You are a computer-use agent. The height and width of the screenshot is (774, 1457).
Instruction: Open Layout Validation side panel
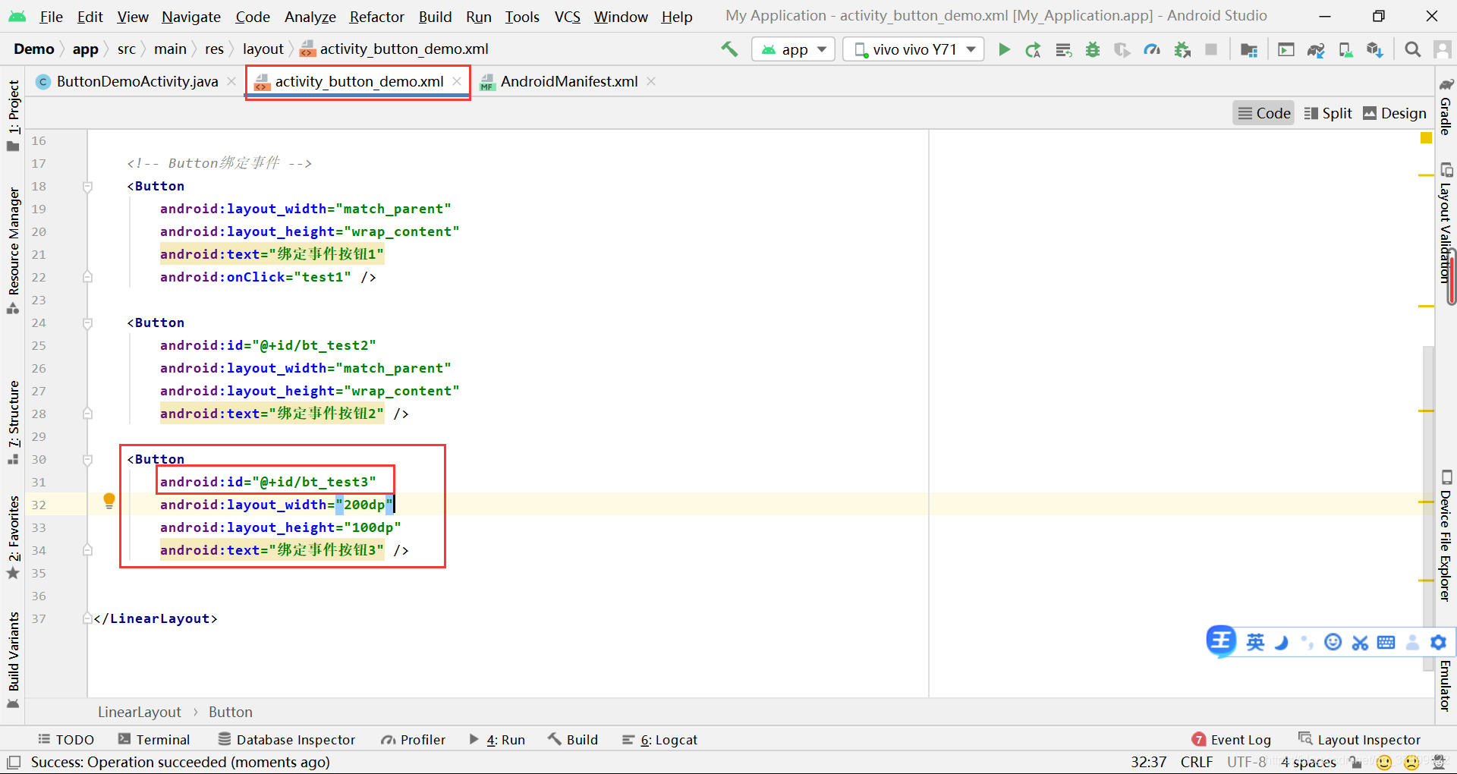coord(1446,222)
